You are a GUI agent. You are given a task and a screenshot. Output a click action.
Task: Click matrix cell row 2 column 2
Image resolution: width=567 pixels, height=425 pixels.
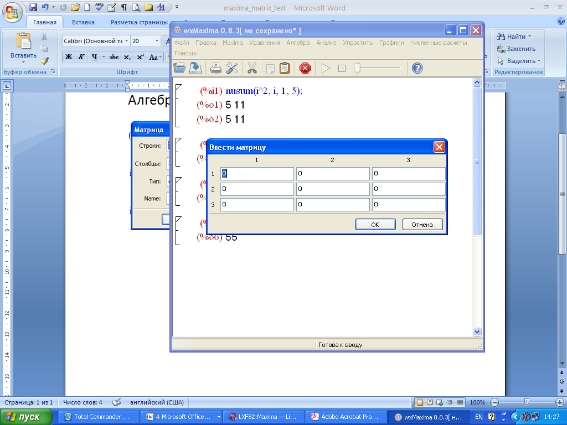coord(333,189)
